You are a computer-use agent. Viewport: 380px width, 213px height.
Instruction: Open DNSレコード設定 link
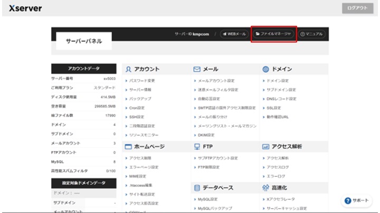tap(281, 99)
